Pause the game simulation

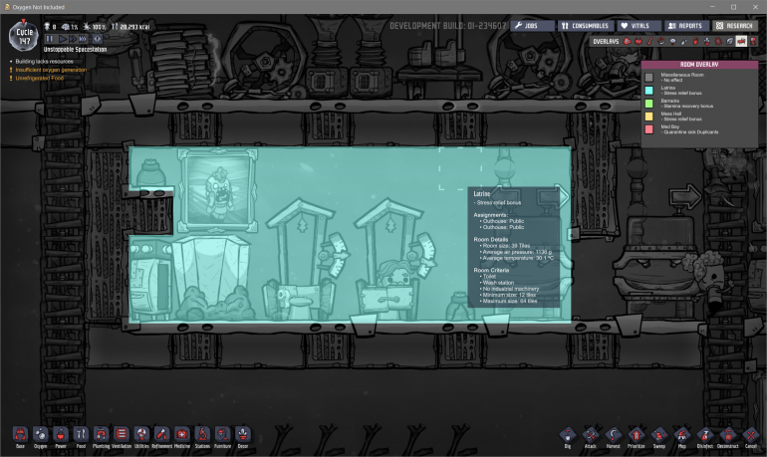50,39
